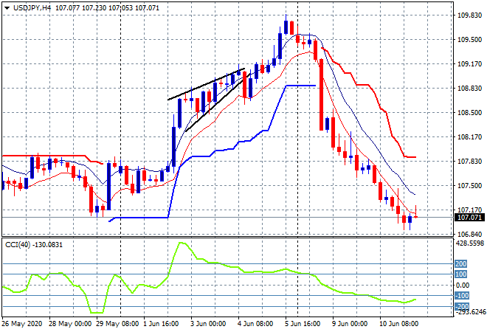This screenshot has width=487, height=332.
Task: Click the 109.170 price axis label
Action: [469, 64]
